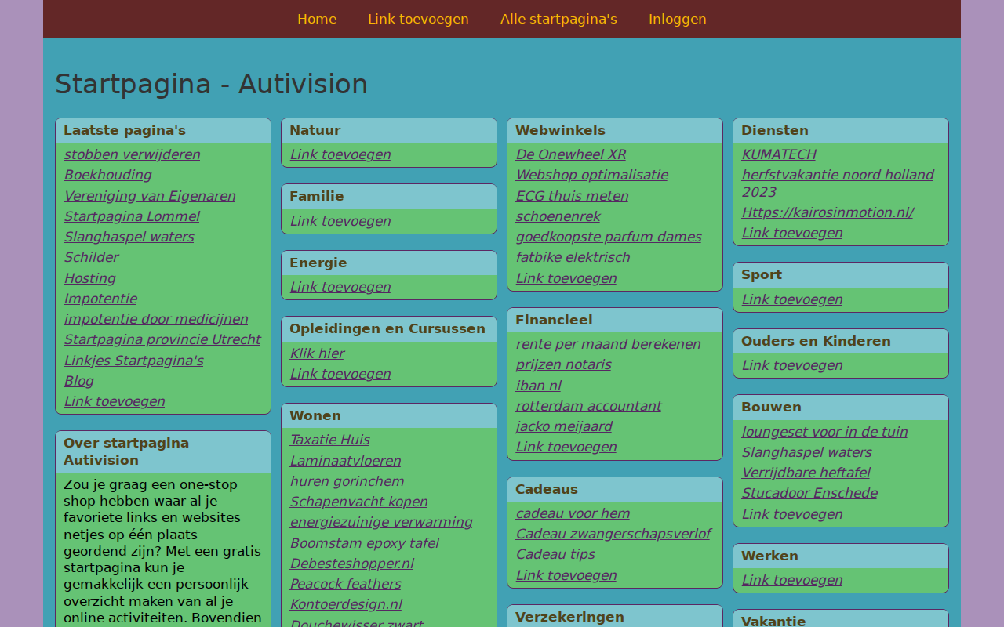This screenshot has height=627, width=1004.
Task: Open the Schilder link
Action: (x=91, y=257)
